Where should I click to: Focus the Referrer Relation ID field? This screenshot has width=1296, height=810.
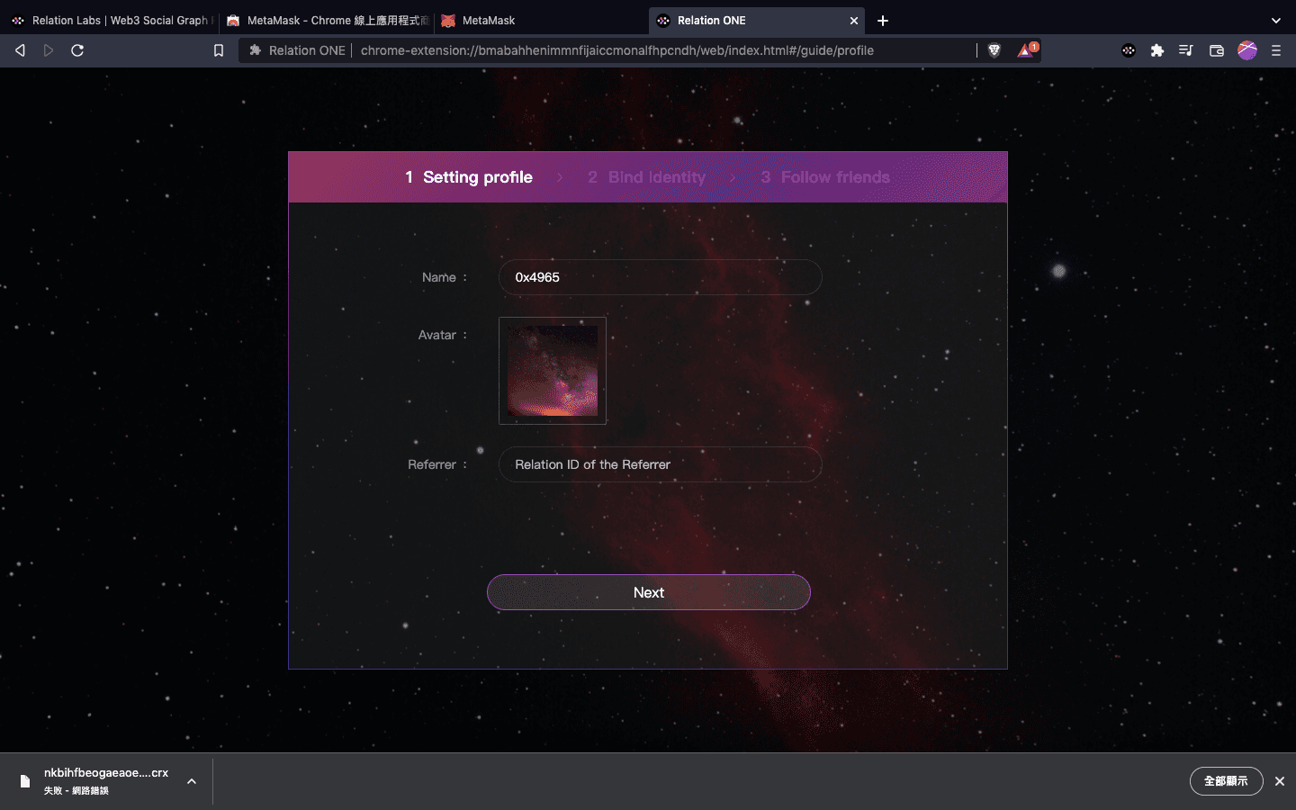tap(660, 464)
